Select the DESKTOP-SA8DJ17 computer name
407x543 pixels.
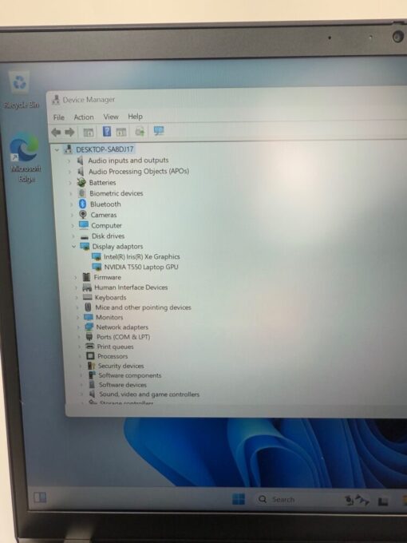click(x=105, y=149)
